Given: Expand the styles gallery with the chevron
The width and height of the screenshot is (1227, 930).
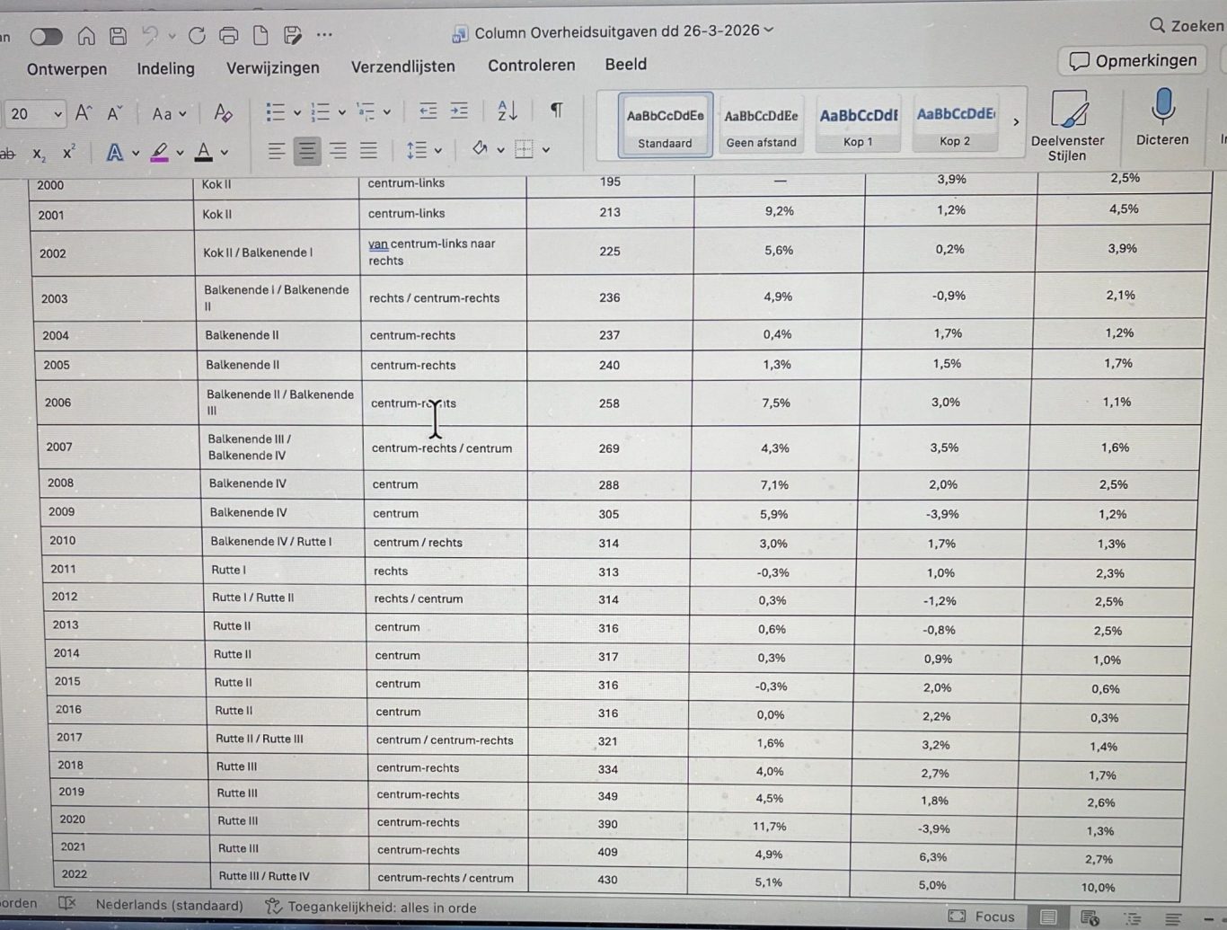Looking at the screenshot, I should point(1016,122).
